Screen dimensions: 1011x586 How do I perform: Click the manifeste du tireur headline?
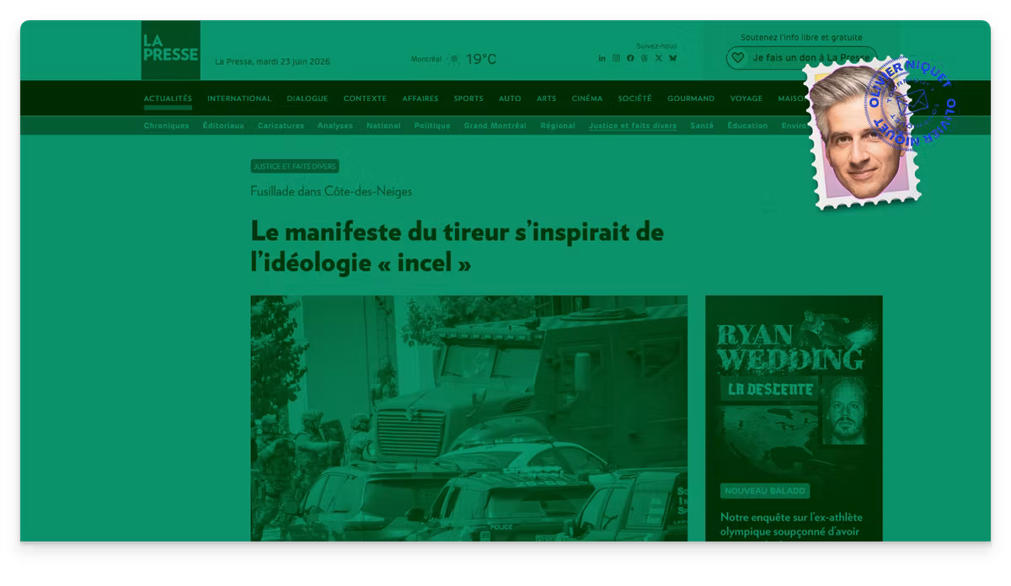[x=457, y=247]
